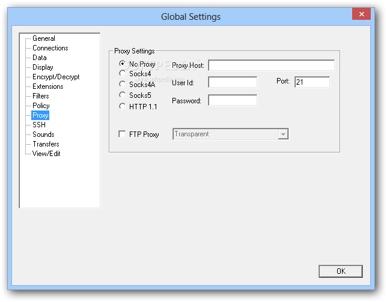
Task: Select Encrypt/Decrypt in the tree
Action: point(56,77)
